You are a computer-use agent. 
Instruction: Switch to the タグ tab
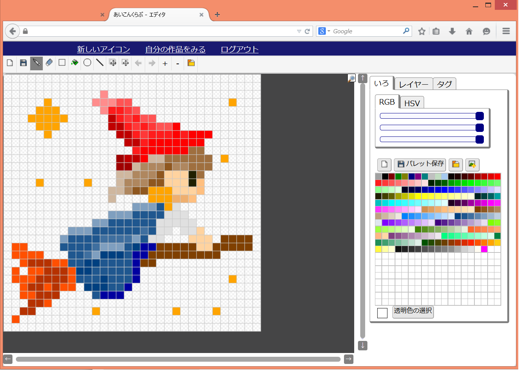coord(445,84)
